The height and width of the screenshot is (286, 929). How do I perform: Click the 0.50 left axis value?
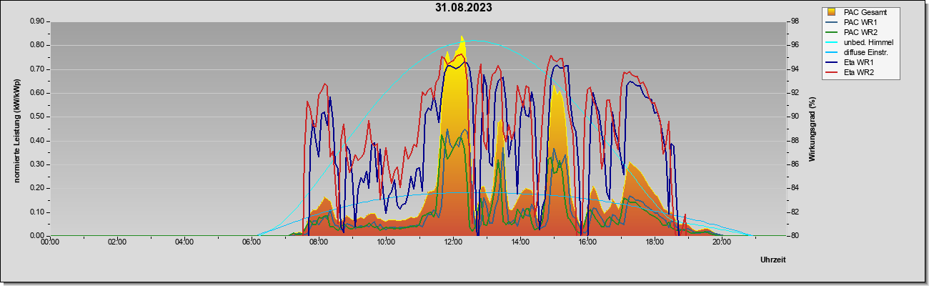point(38,117)
